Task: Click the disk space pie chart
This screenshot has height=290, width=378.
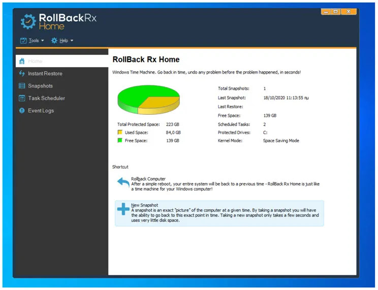Action: coord(148,100)
